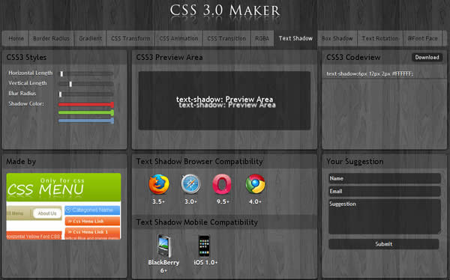Click the CSS3 Codeview heading

[x=353, y=58]
